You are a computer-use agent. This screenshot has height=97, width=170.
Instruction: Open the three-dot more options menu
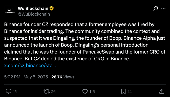163,8
